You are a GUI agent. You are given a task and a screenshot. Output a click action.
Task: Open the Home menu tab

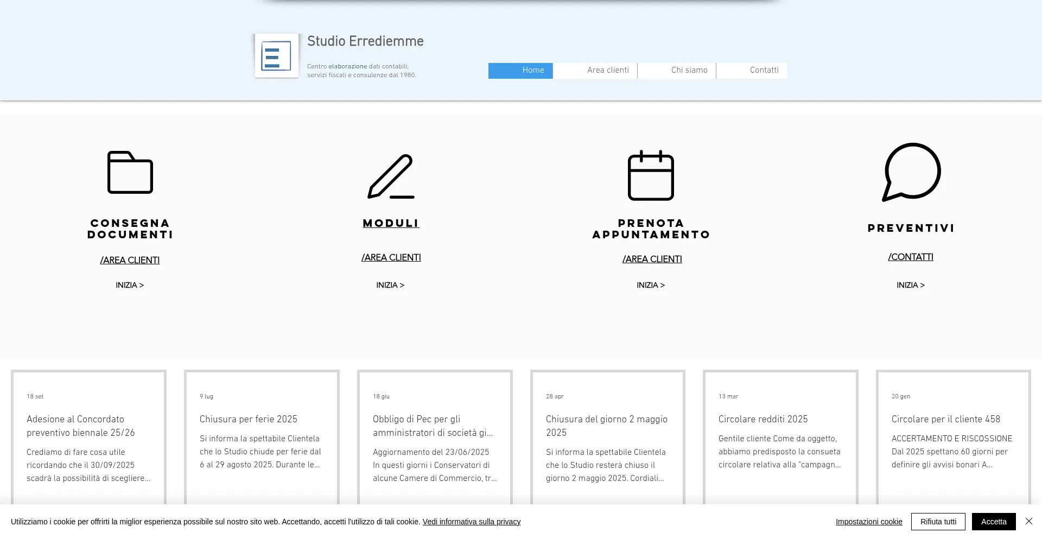pyautogui.click(x=520, y=71)
